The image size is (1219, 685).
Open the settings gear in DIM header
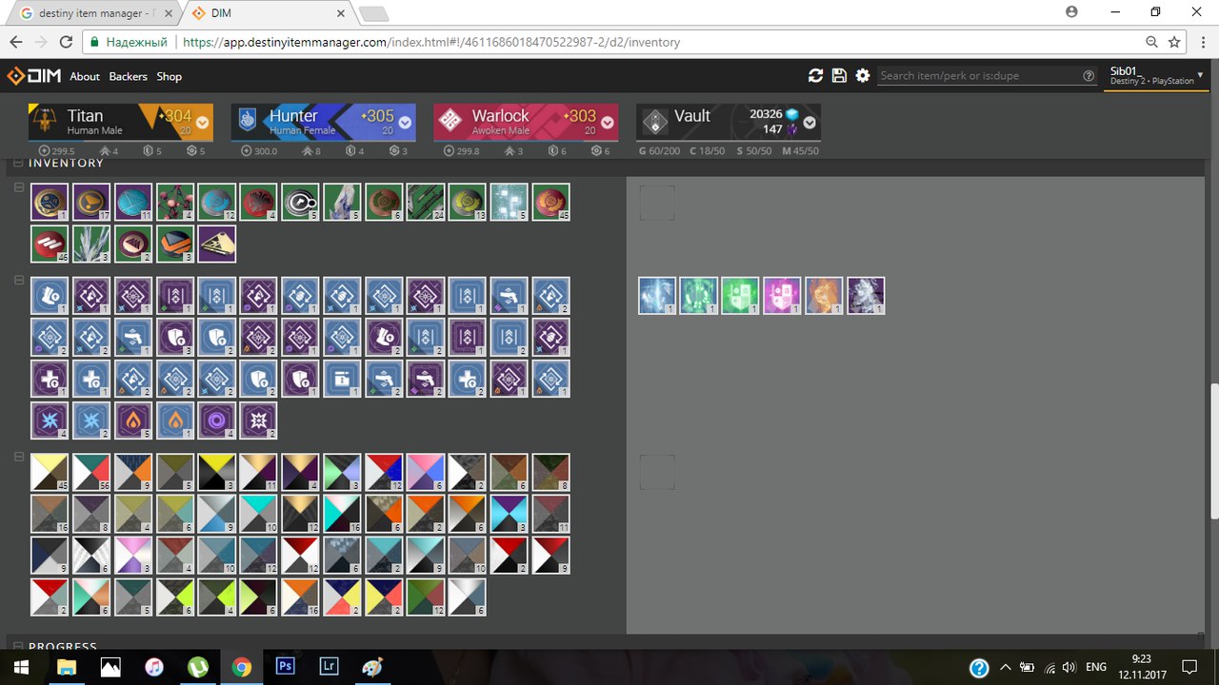tap(863, 76)
